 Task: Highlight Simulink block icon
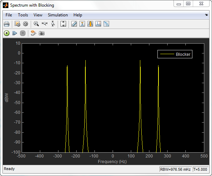(33, 33)
